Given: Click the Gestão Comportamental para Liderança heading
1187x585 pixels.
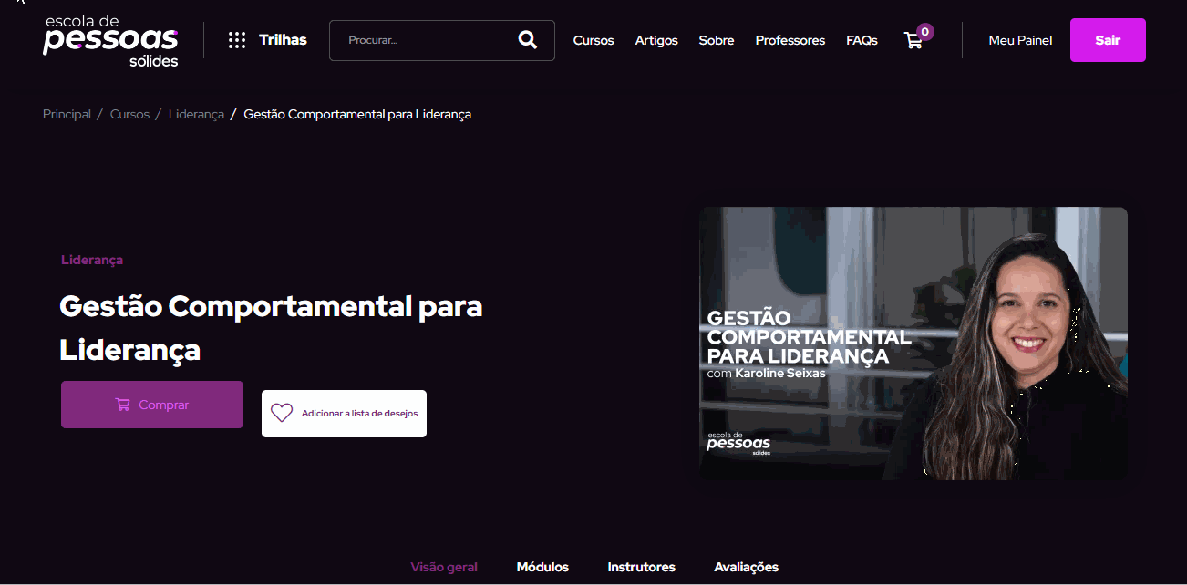Looking at the screenshot, I should pos(271,328).
